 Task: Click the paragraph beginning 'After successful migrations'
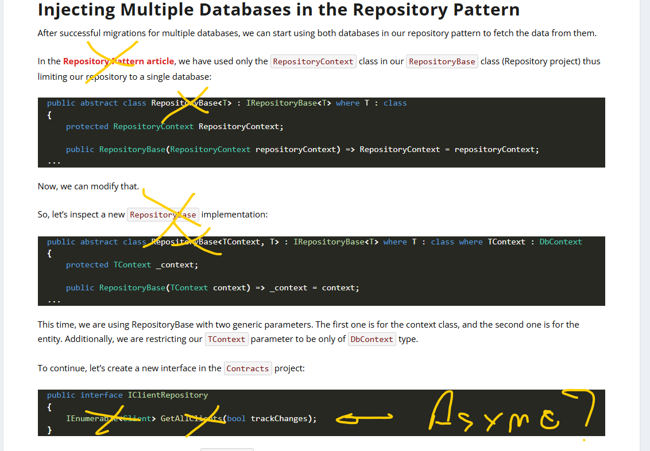tap(317, 33)
